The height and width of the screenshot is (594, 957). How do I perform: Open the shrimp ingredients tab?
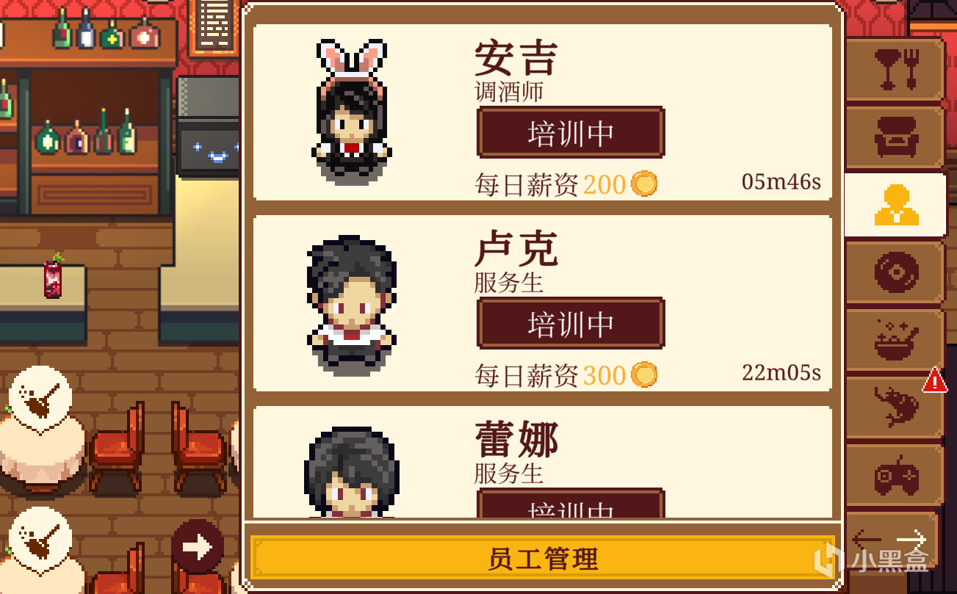click(895, 408)
